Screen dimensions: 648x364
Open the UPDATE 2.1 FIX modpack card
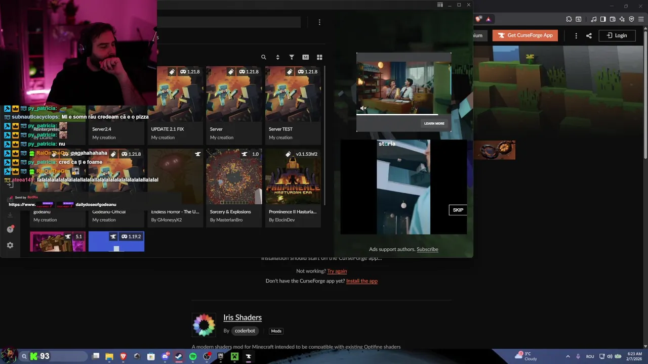(x=175, y=104)
